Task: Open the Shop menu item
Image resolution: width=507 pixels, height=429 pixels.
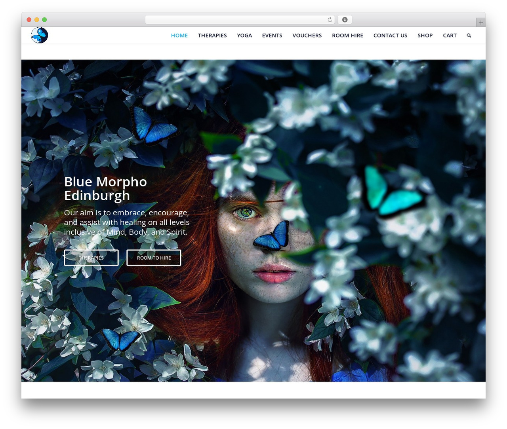Action: click(x=425, y=36)
